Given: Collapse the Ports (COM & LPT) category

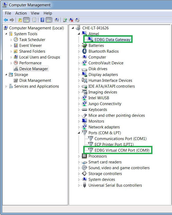Looking at the screenshot, I should tap(79, 133).
